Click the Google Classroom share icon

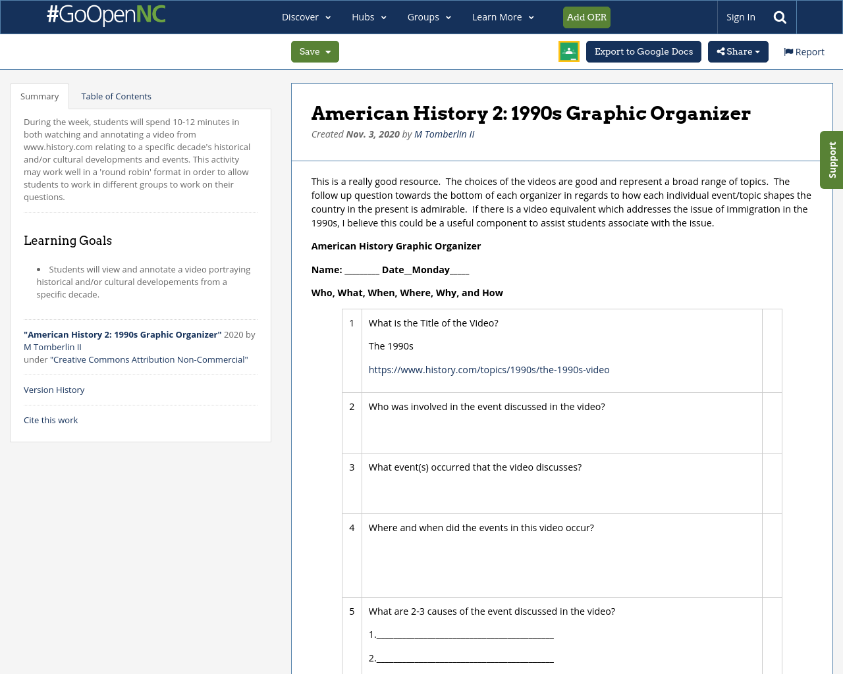(568, 52)
